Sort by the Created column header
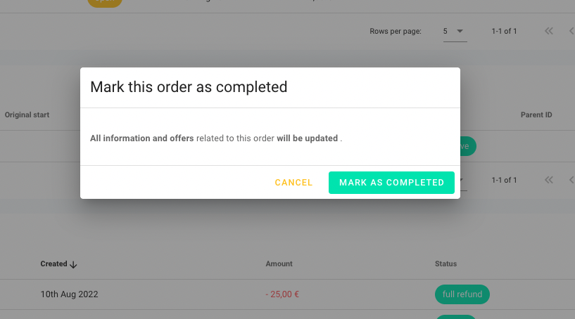The width and height of the screenshot is (575, 319). (54, 263)
